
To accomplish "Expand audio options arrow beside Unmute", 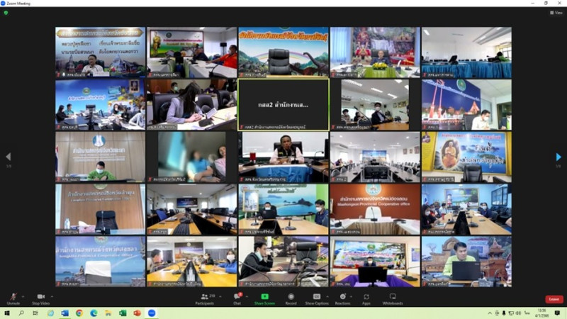I will (x=23, y=296).
